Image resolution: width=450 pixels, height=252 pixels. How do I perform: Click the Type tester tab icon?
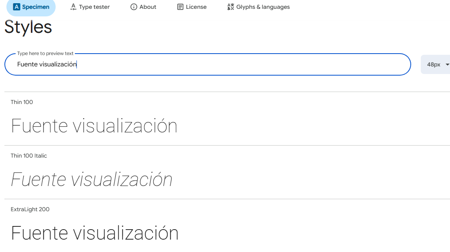73,7
